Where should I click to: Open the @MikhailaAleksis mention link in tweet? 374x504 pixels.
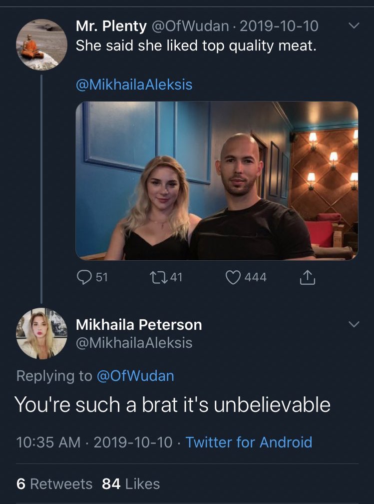pos(134,85)
